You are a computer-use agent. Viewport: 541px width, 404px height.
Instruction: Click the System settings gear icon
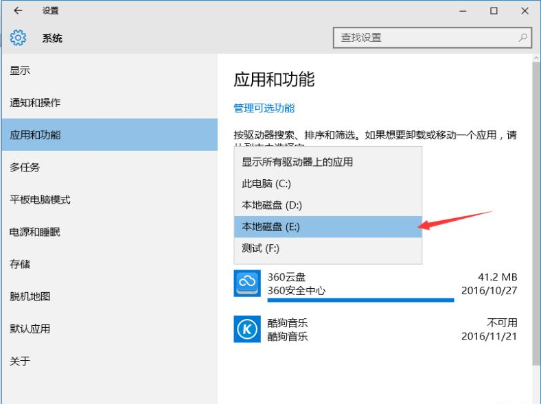(18, 38)
